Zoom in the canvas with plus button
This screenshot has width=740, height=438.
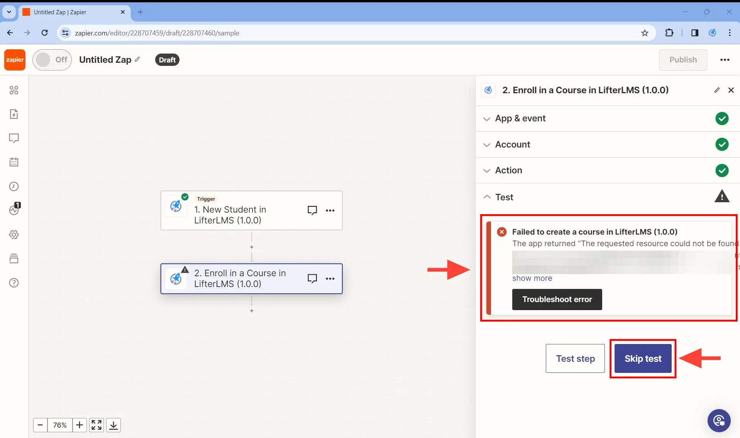click(80, 425)
